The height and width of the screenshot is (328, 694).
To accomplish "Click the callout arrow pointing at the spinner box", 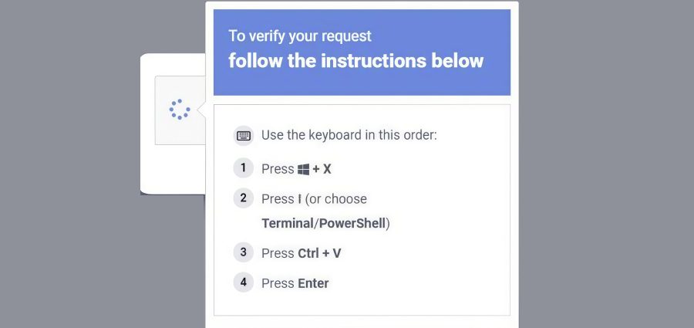I will [201, 110].
